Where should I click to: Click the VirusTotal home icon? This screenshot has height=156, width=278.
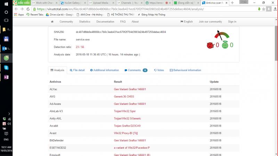52,21
